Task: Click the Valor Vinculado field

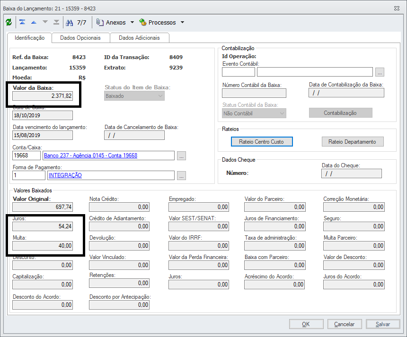Action: (x=119, y=265)
